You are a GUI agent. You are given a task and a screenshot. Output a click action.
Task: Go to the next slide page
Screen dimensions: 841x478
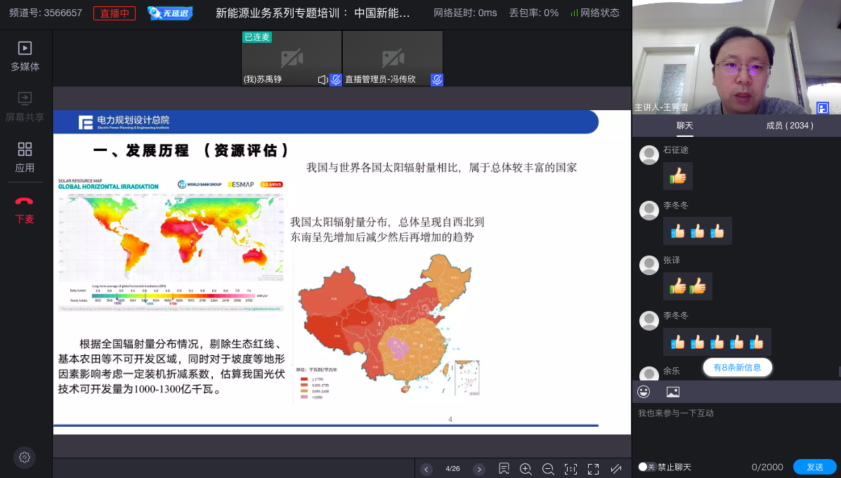(479, 468)
